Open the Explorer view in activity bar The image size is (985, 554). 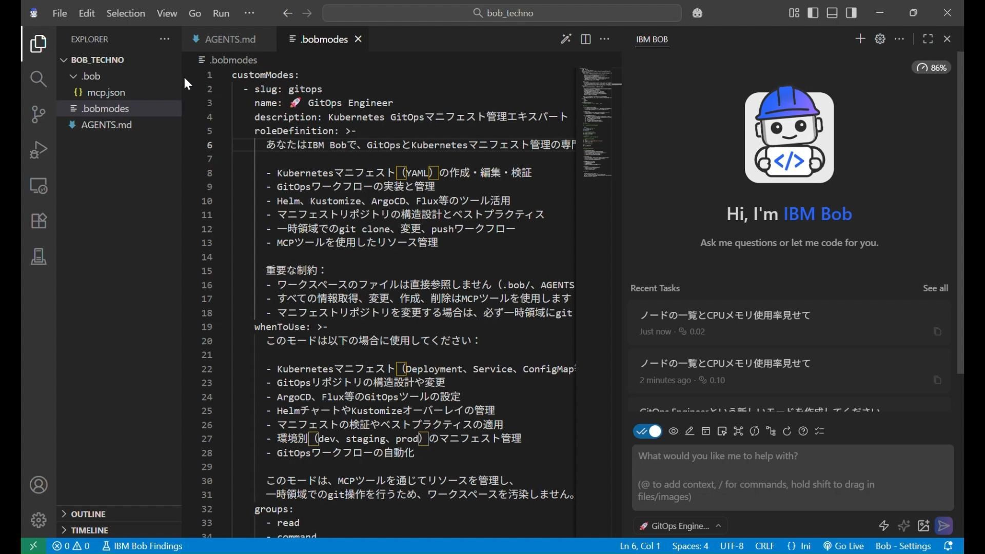tap(38, 44)
